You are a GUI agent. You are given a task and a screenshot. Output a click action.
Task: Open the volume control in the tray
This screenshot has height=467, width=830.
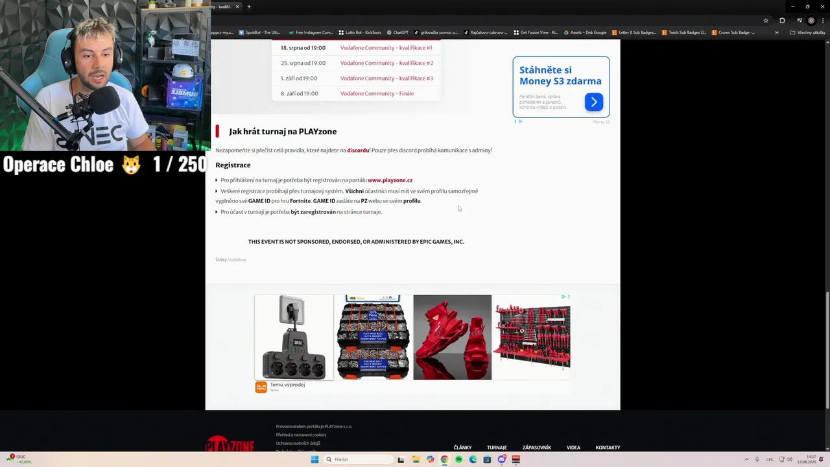click(789, 459)
